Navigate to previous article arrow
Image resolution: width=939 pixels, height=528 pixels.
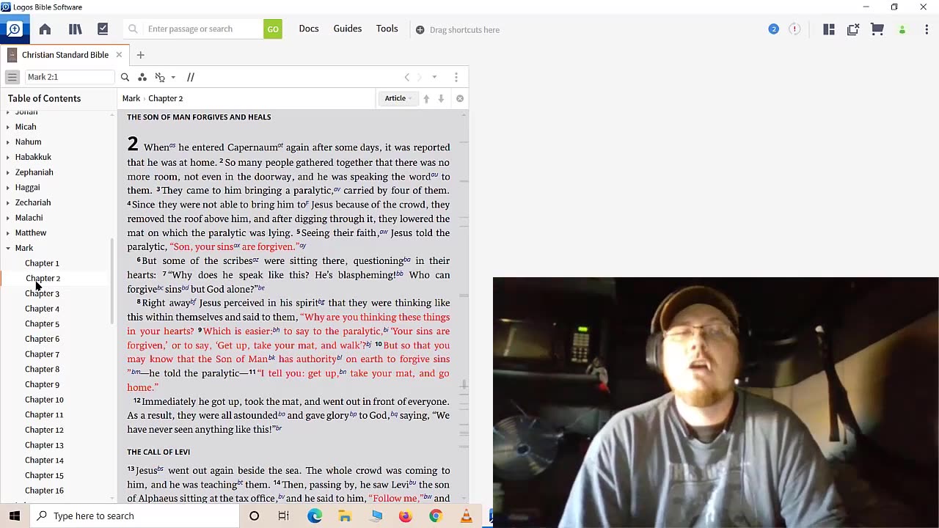point(426,98)
